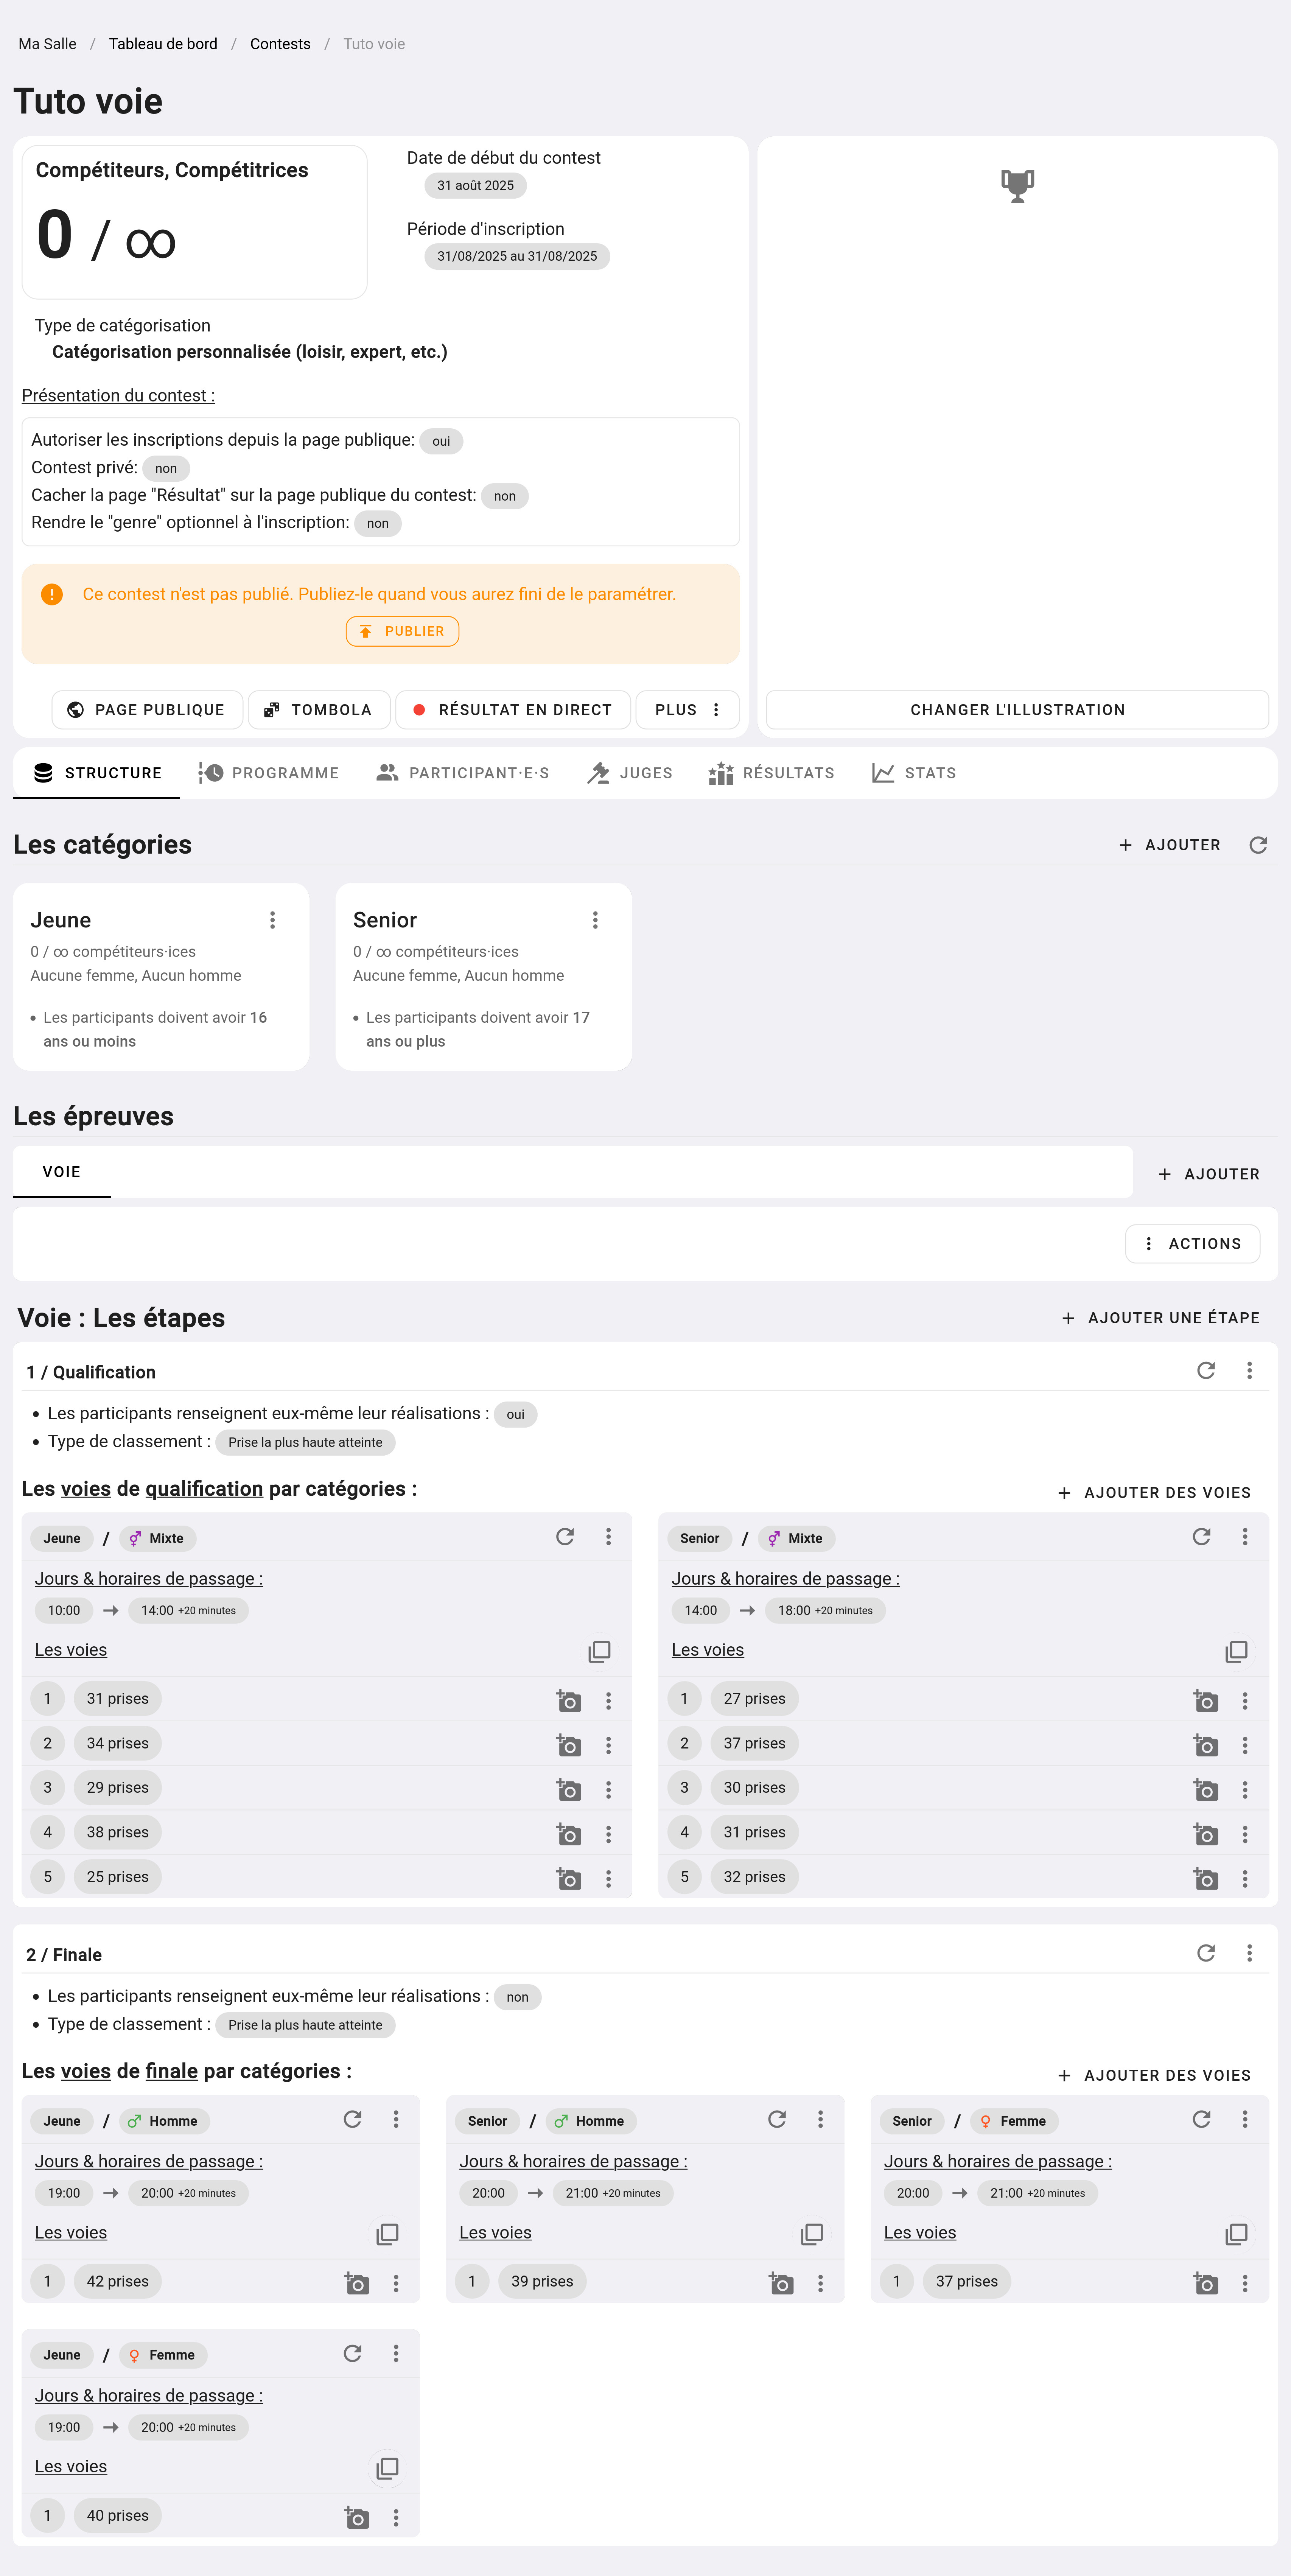Publish the contest with Publier button
1291x2576 pixels.
click(402, 631)
